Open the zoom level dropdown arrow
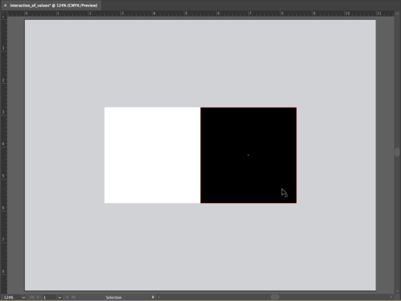Viewport: 401px width, 301px height. 24,296
